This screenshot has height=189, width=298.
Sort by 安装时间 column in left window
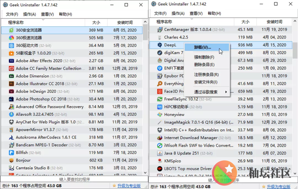point(125,23)
